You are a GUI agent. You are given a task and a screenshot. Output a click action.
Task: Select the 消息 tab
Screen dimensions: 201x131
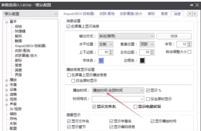pos(177,14)
